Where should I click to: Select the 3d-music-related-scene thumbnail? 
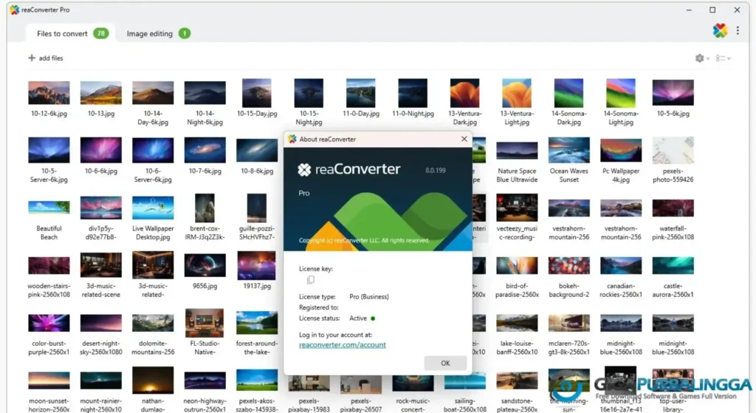click(100, 265)
